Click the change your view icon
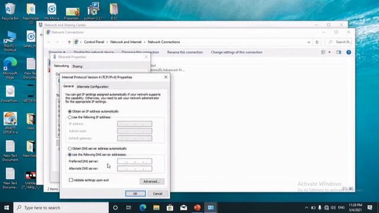 pos(323,52)
